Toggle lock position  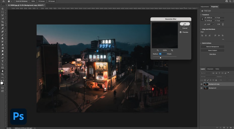click(x=211, y=80)
